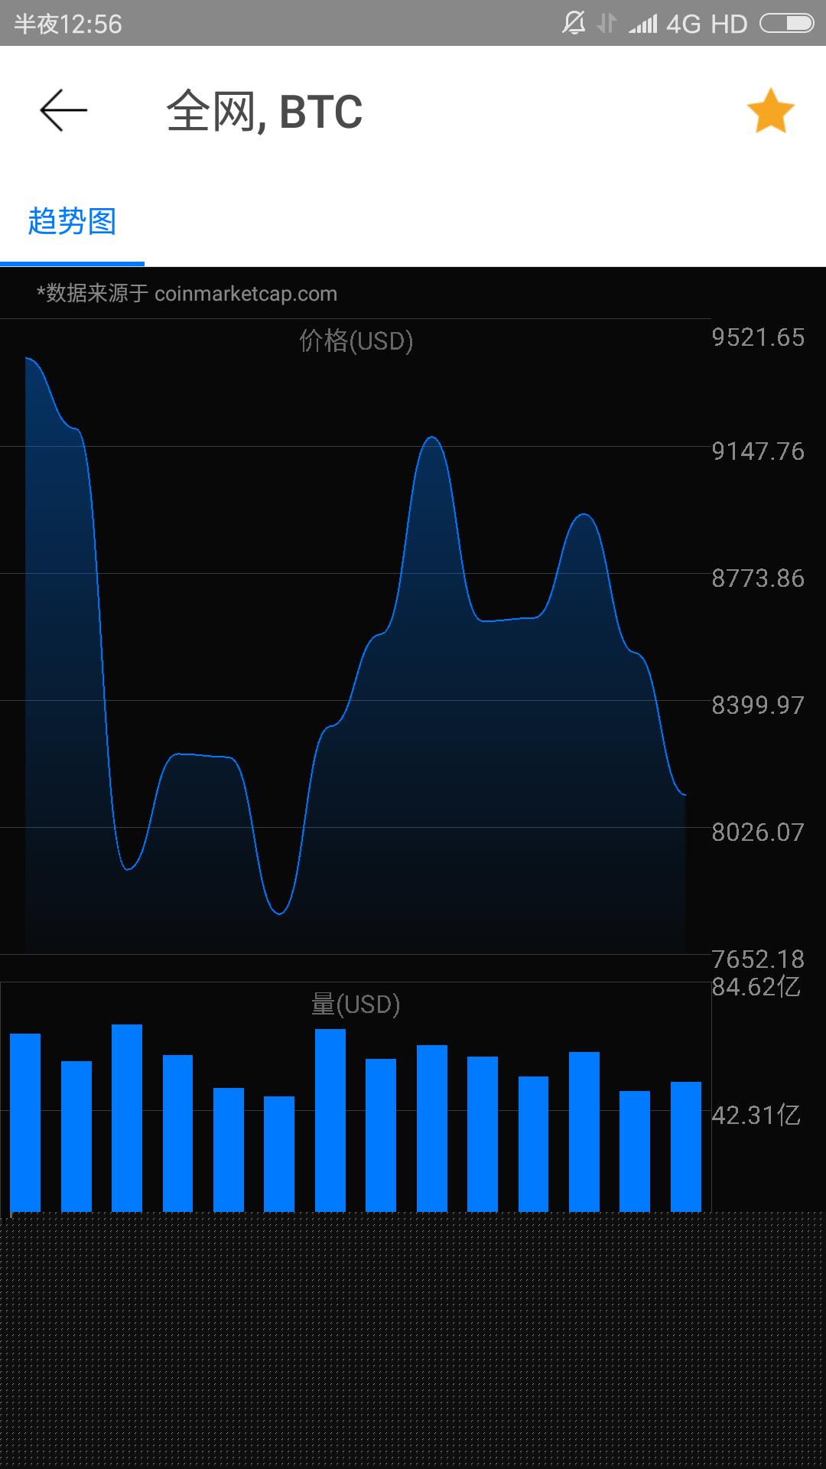The height and width of the screenshot is (1469, 826).
Task: Tap the 价格(USD) chart label
Action: pyautogui.click(x=356, y=340)
